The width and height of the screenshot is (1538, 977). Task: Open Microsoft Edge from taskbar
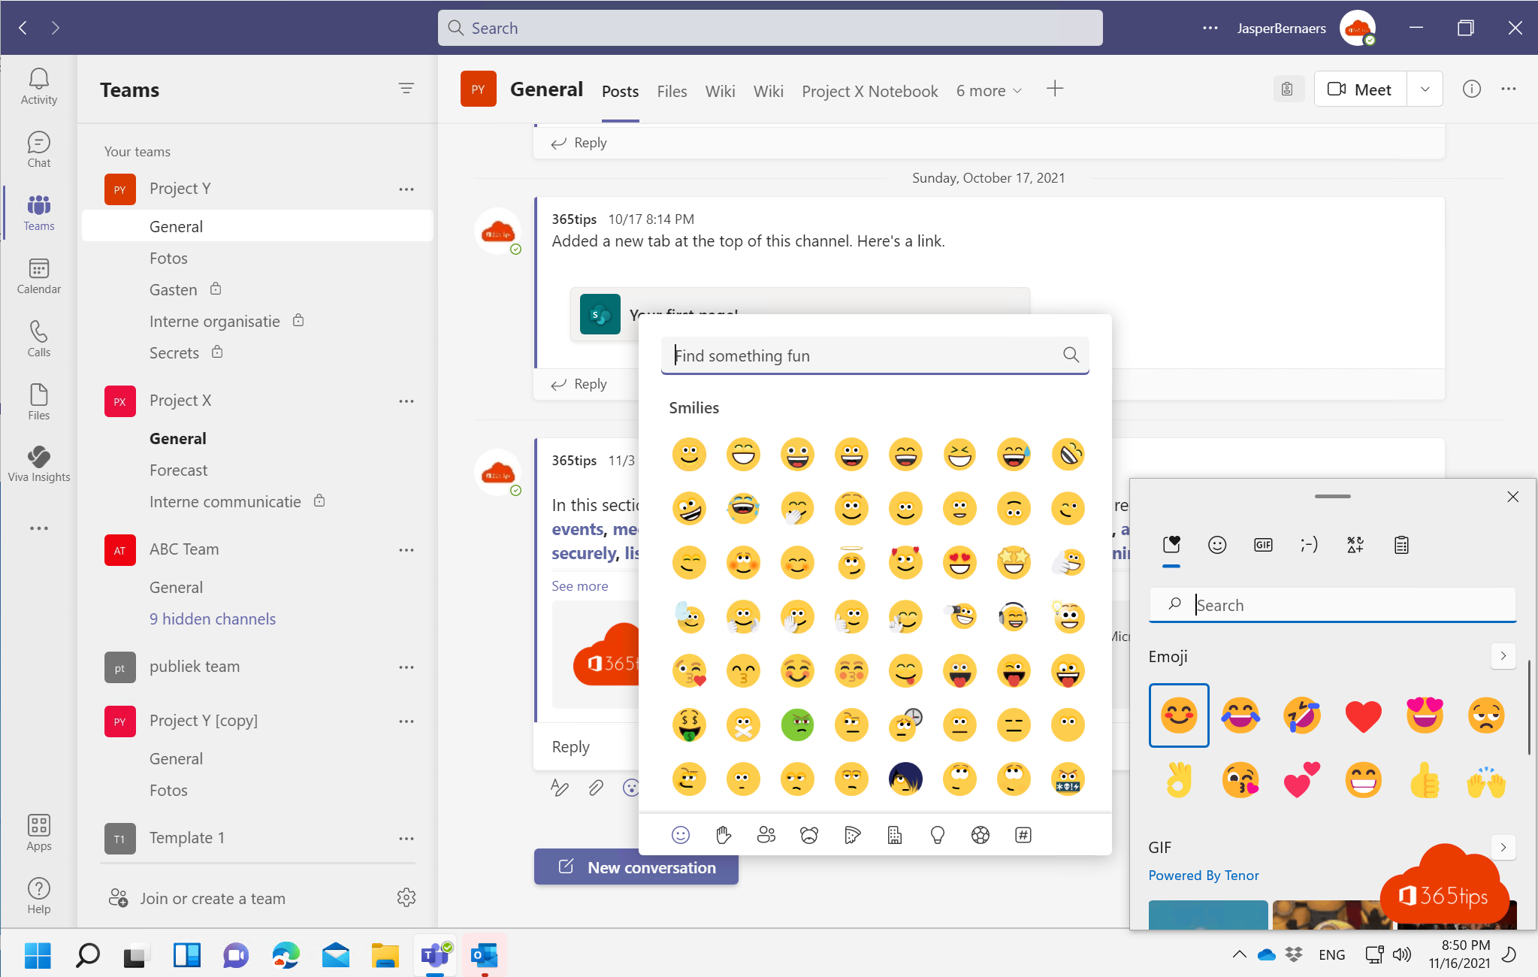pyautogui.click(x=286, y=955)
